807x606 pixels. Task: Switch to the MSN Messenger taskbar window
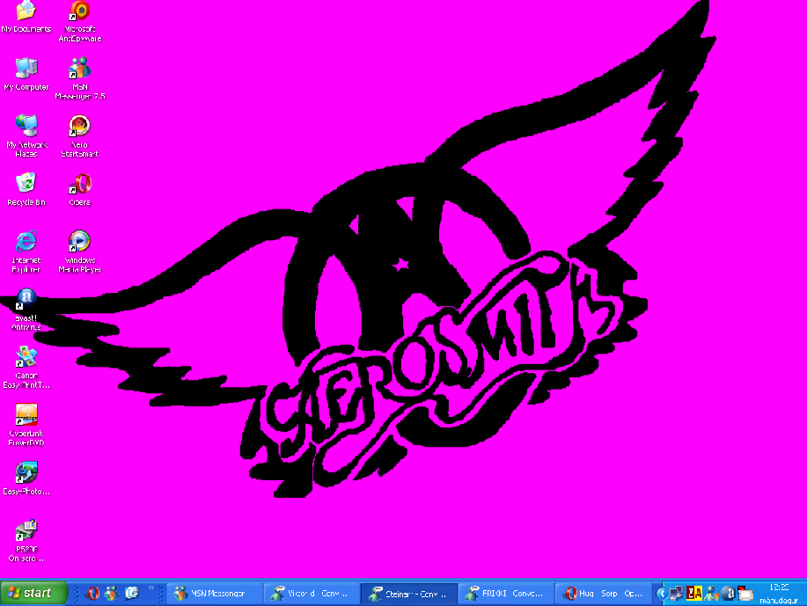point(214,594)
